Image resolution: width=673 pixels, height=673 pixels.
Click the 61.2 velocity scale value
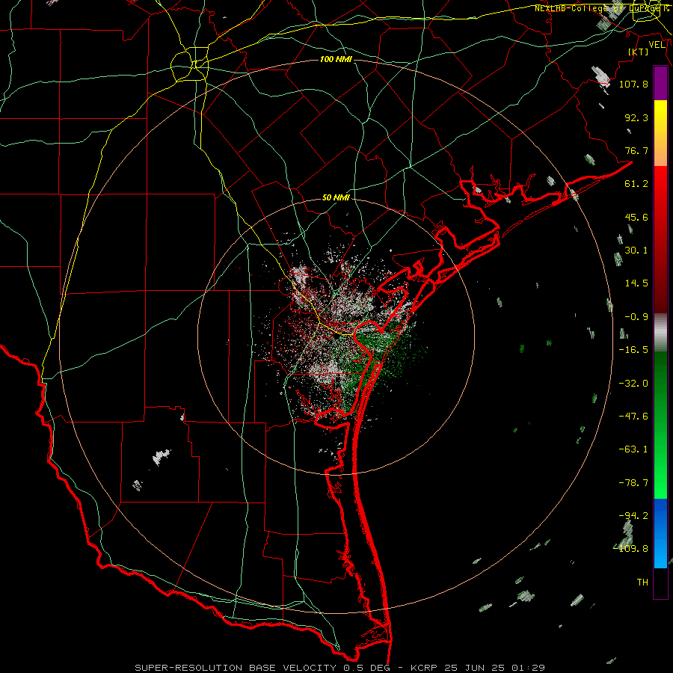[x=636, y=184]
